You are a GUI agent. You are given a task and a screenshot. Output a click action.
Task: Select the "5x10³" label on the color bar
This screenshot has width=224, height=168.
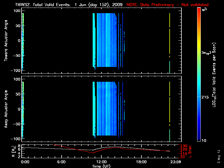point(207,53)
